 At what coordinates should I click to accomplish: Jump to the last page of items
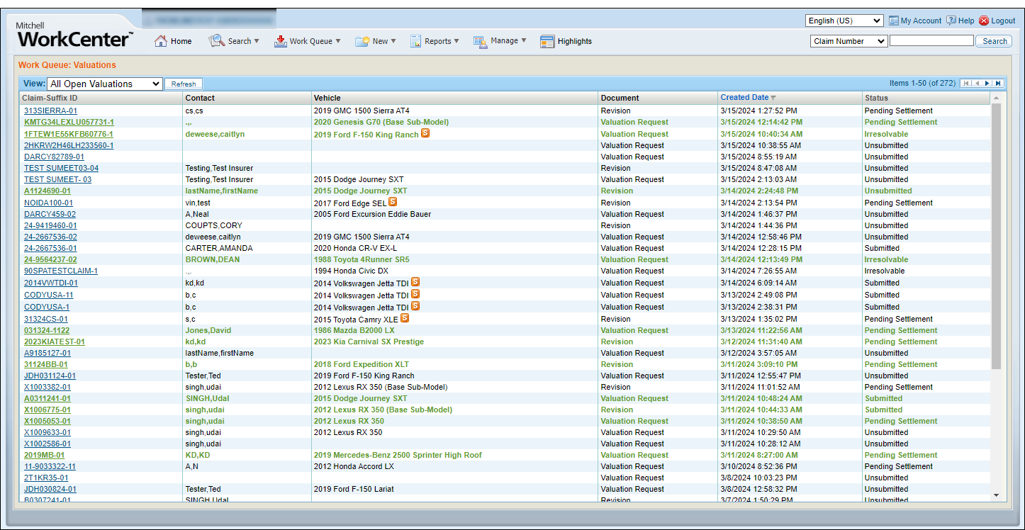click(x=998, y=84)
